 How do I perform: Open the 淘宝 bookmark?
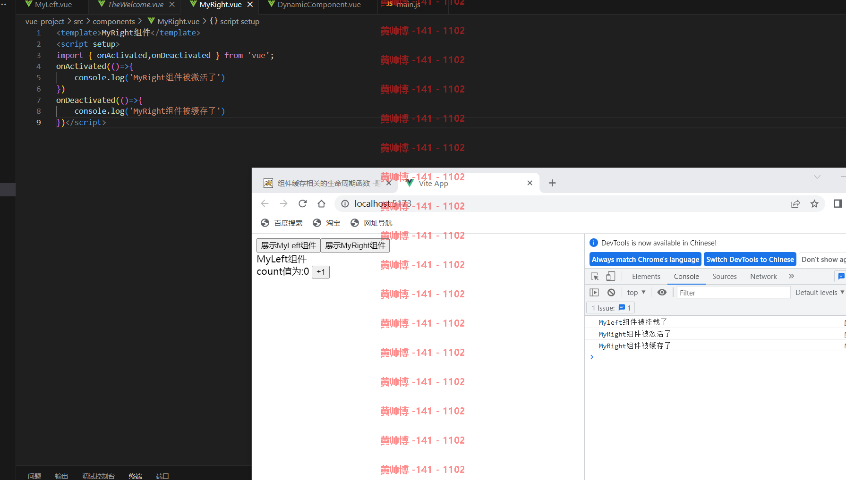click(326, 223)
